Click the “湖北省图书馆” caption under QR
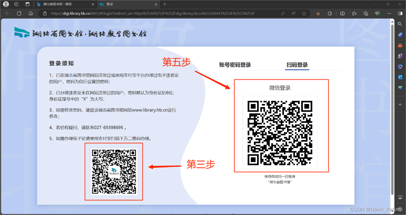Image resolution: width=406 pixels, height=215 pixels. click(x=280, y=182)
